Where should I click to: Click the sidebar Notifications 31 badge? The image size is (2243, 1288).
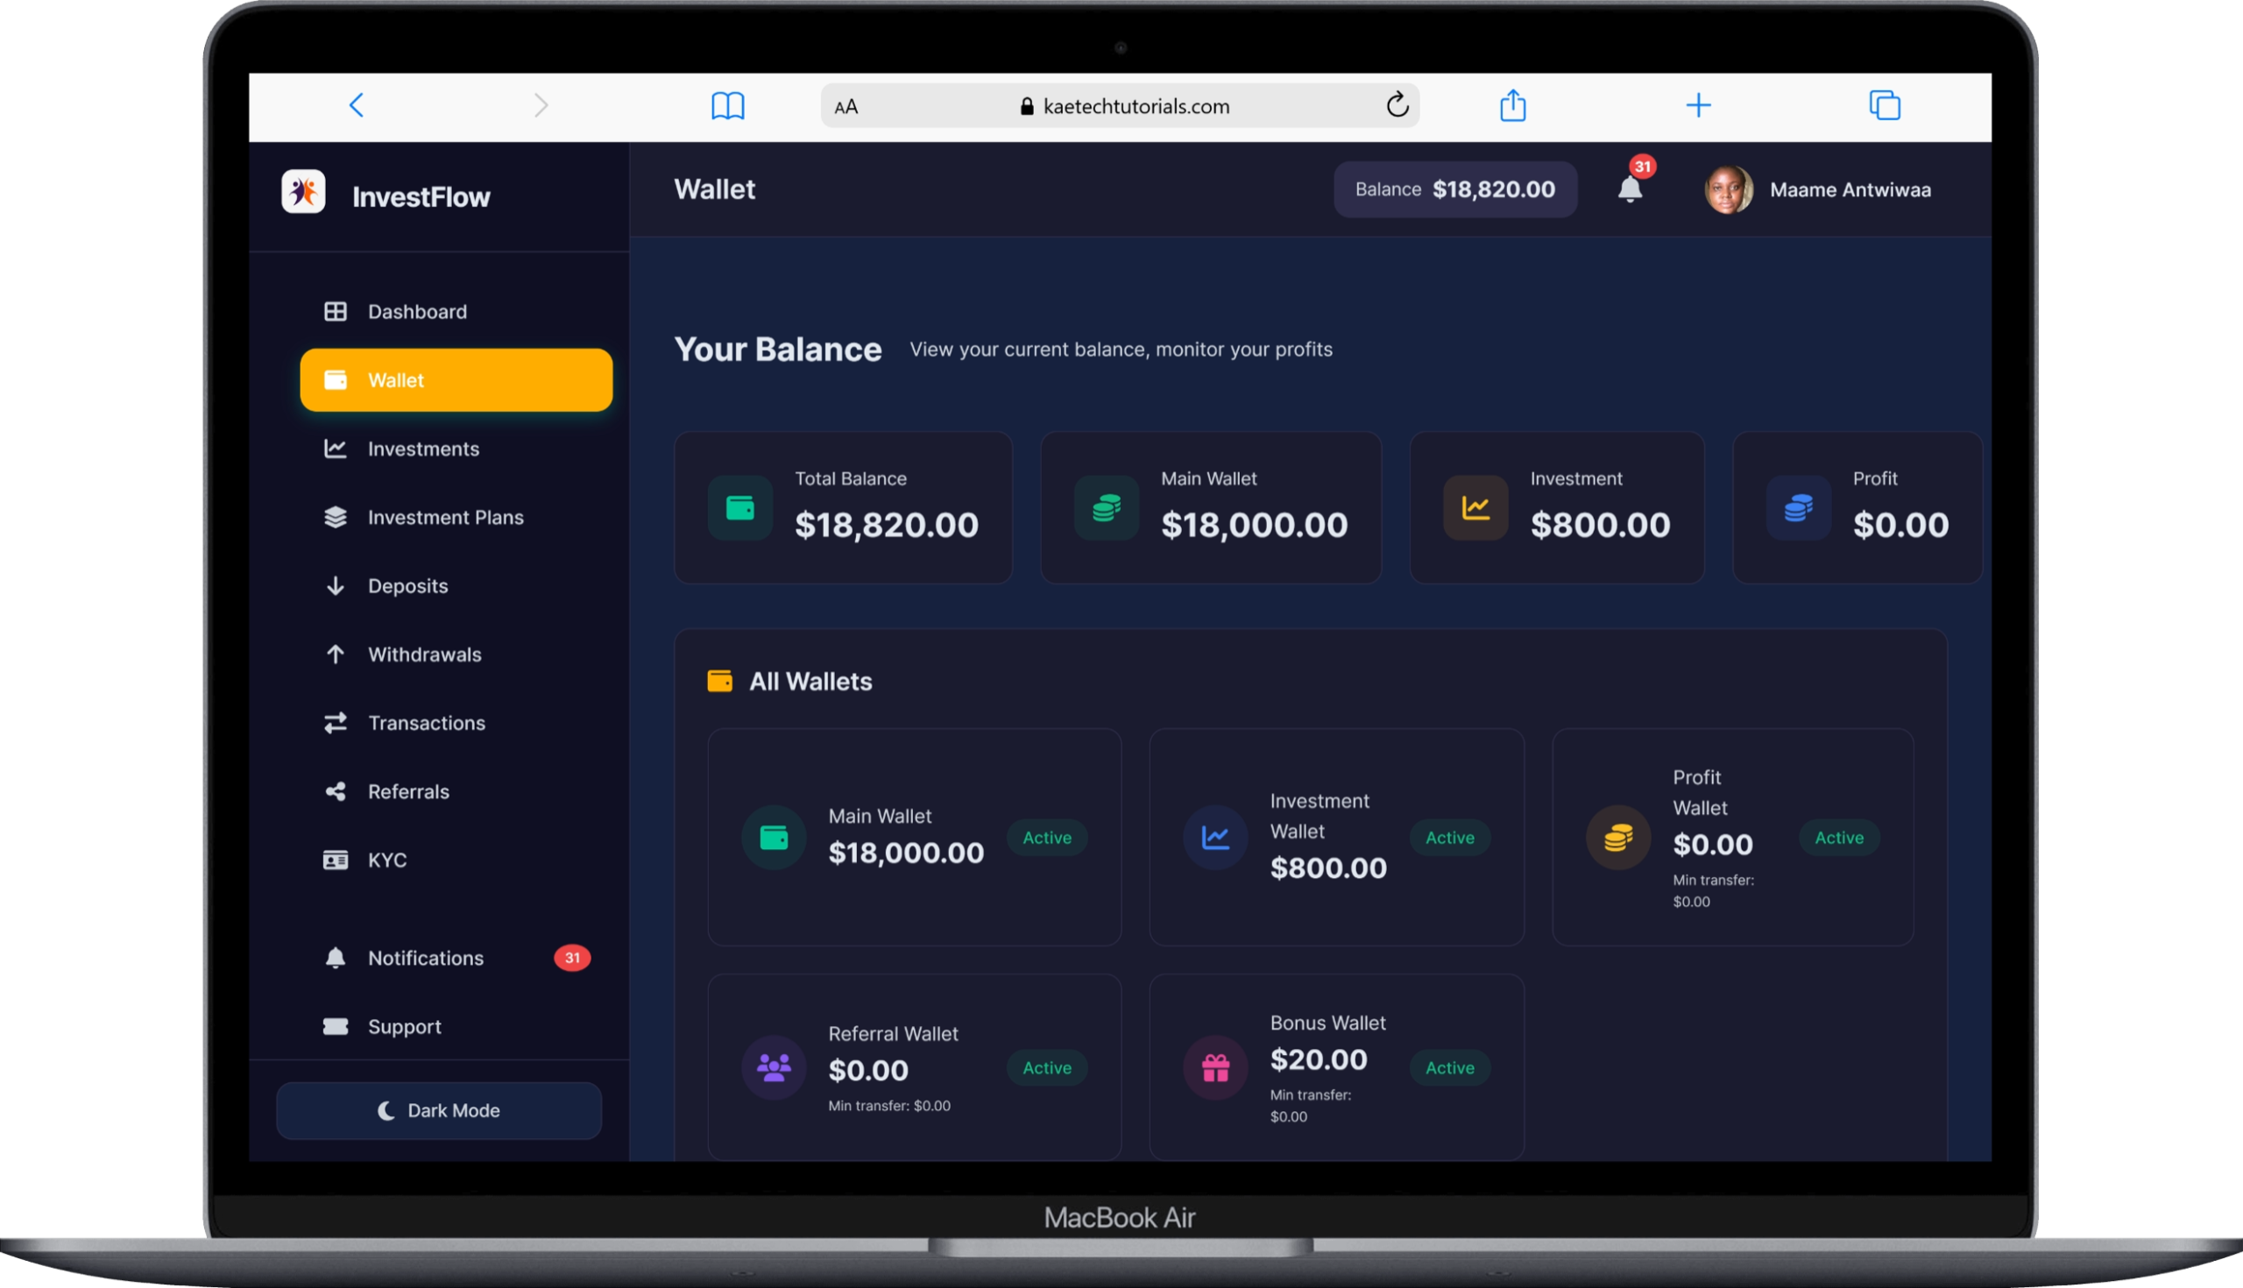pyautogui.click(x=572, y=958)
